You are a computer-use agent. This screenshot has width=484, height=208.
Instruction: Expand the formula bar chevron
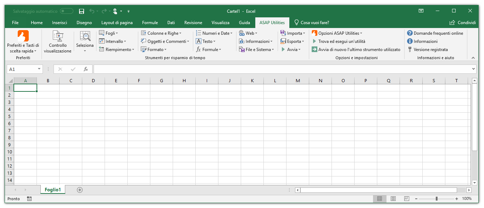[x=474, y=69]
